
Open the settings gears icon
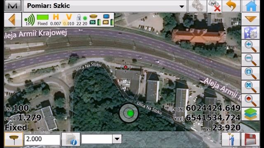(198, 6)
